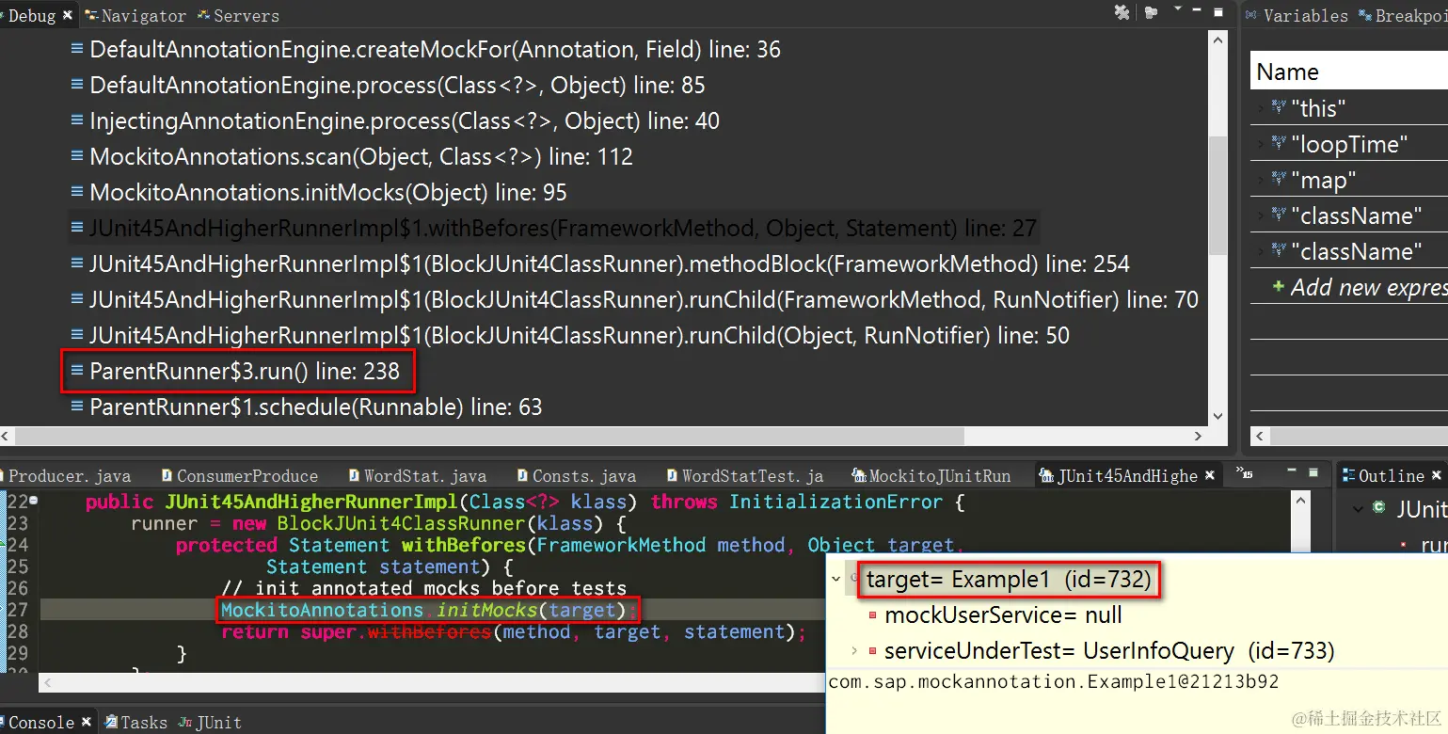Click the Variables view icon
Viewport: 1448px width, 734px height.
pos(1252,15)
